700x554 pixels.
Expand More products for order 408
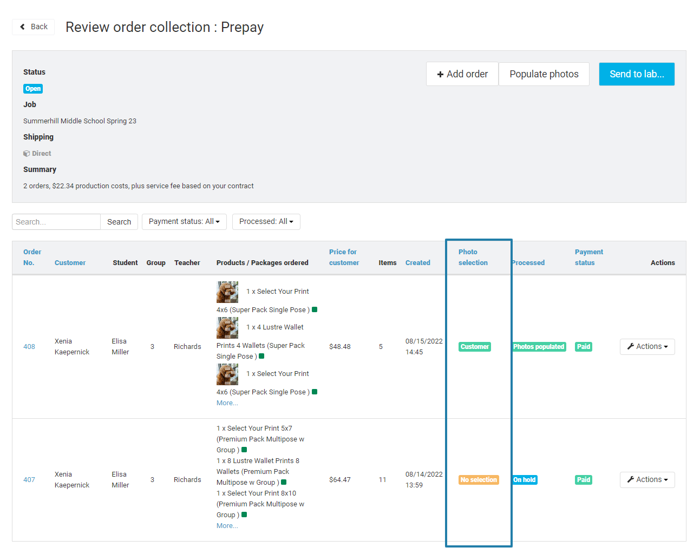click(227, 403)
